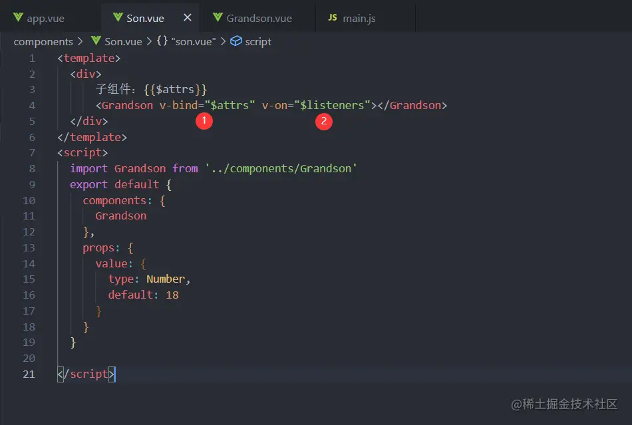Viewport: 632px width, 425px height.
Task: Switch to the app.vue tab
Action: coord(50,18)
